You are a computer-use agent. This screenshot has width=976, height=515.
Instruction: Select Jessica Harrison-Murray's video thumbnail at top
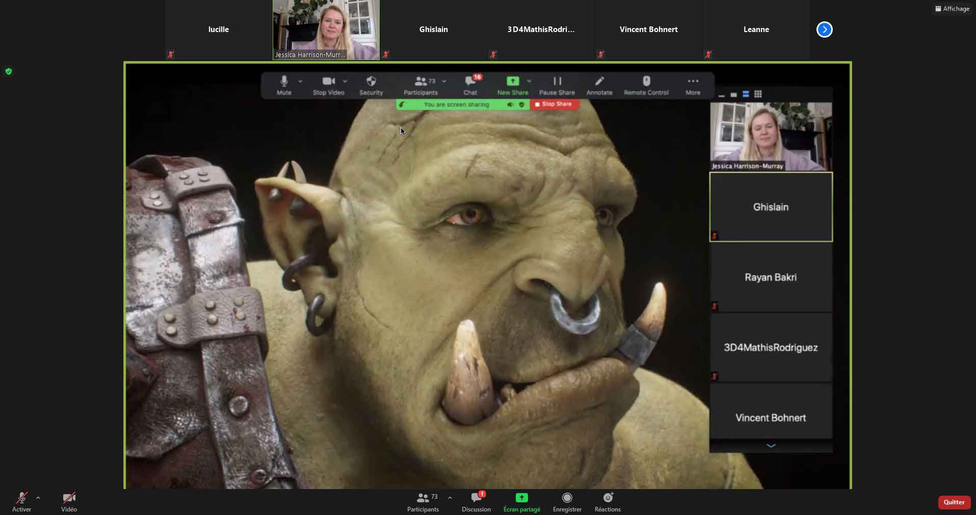pyautogui.click(x=326, y=30)
